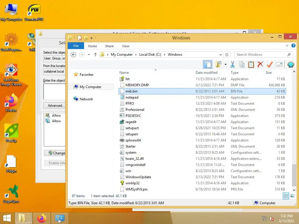Viewport: 299px width, 224px height.
Task: Click the file list vertical scrollbar thumb
Action: coord(294,175)
